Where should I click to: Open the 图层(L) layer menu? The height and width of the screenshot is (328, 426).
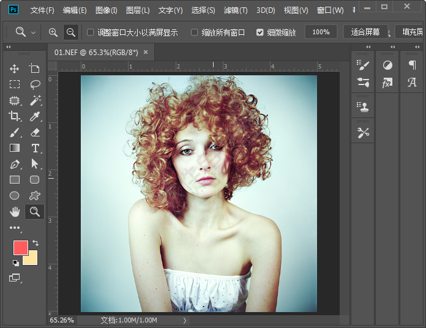tap(138, 10)
